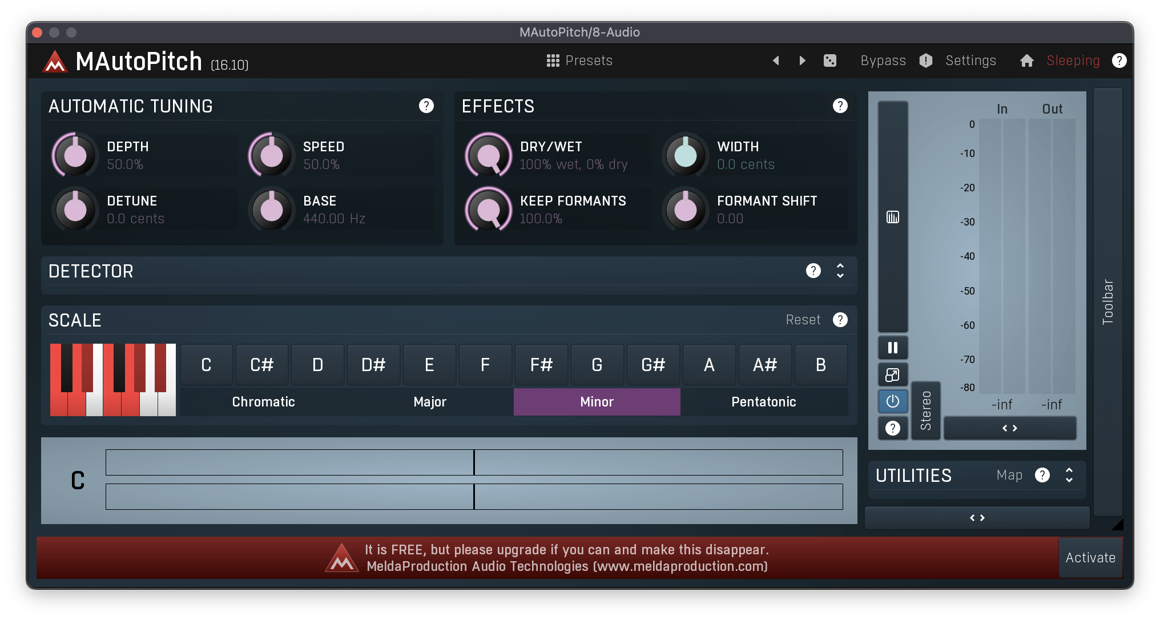Viewport: 1160px width, 620px height.
Task: Open Effects section help icon
Action: [840, 106]
